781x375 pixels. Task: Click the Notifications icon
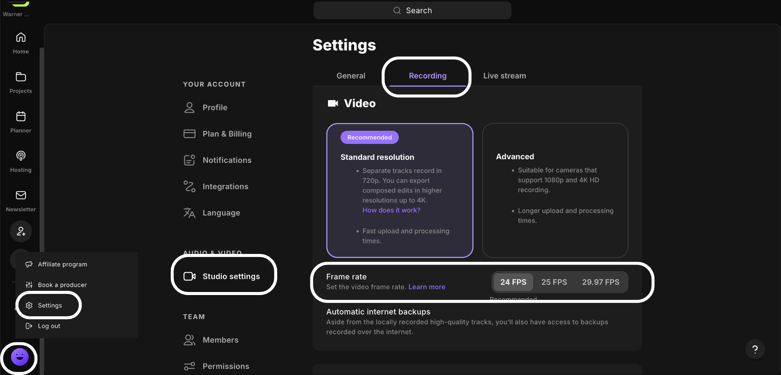[189, 160]
